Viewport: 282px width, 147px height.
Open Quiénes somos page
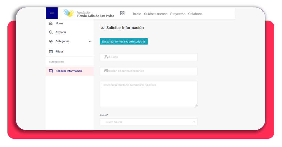point(156,14)
